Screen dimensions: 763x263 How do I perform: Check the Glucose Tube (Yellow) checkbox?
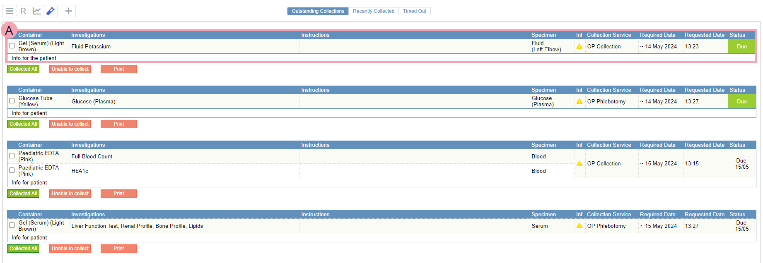pos(12,101)
